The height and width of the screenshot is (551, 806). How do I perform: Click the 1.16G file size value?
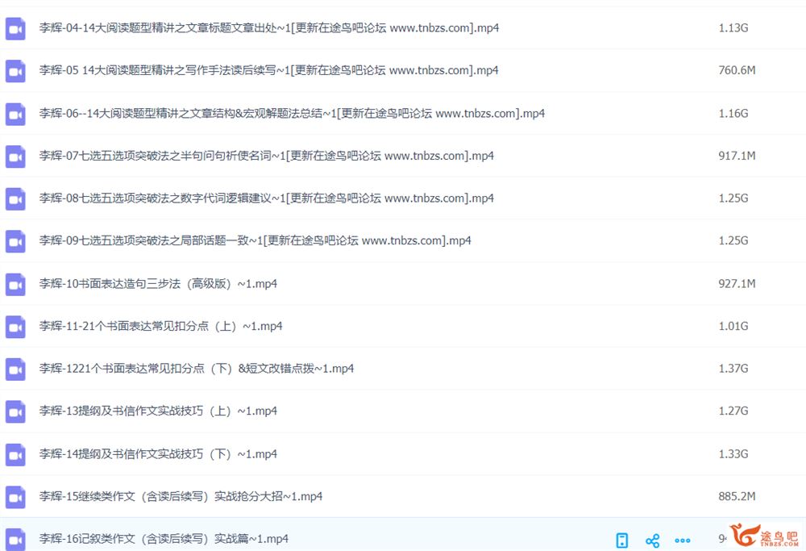coord(733,113)
